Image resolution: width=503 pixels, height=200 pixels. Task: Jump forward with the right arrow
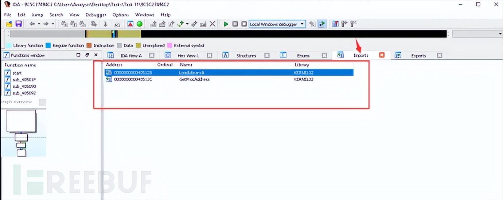click(46, 24)
